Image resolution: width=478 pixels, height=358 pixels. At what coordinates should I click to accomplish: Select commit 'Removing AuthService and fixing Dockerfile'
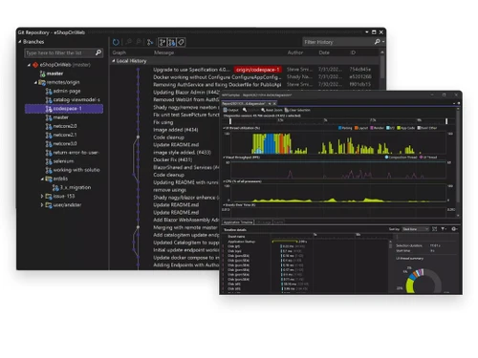click(217, 85)
